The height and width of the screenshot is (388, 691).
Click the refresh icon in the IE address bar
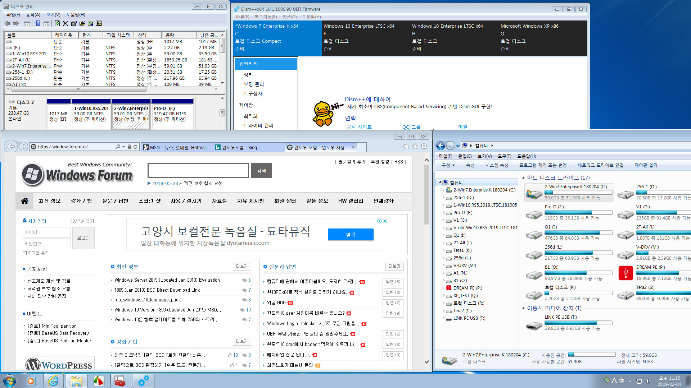pos(135,147)
